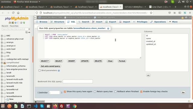Click the phpMyAdmin logo
Screen dimensions: 193x109
click(x=17, y=18)
